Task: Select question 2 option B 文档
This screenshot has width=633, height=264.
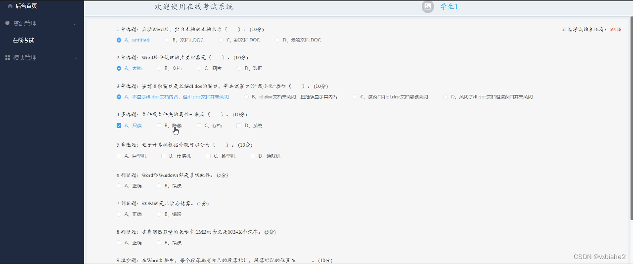Action: pos(169,69)
